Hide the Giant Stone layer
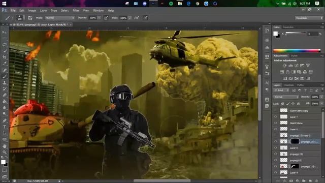Viewport: 325px width, 183px height. (275, 123)
